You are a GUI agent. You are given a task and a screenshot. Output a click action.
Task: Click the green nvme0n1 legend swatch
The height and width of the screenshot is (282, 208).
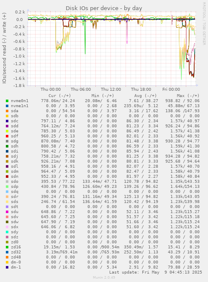pos(7,101)
